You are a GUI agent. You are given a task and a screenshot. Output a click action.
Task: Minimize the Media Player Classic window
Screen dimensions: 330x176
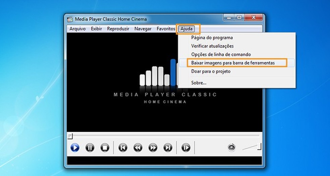point(229,18)
